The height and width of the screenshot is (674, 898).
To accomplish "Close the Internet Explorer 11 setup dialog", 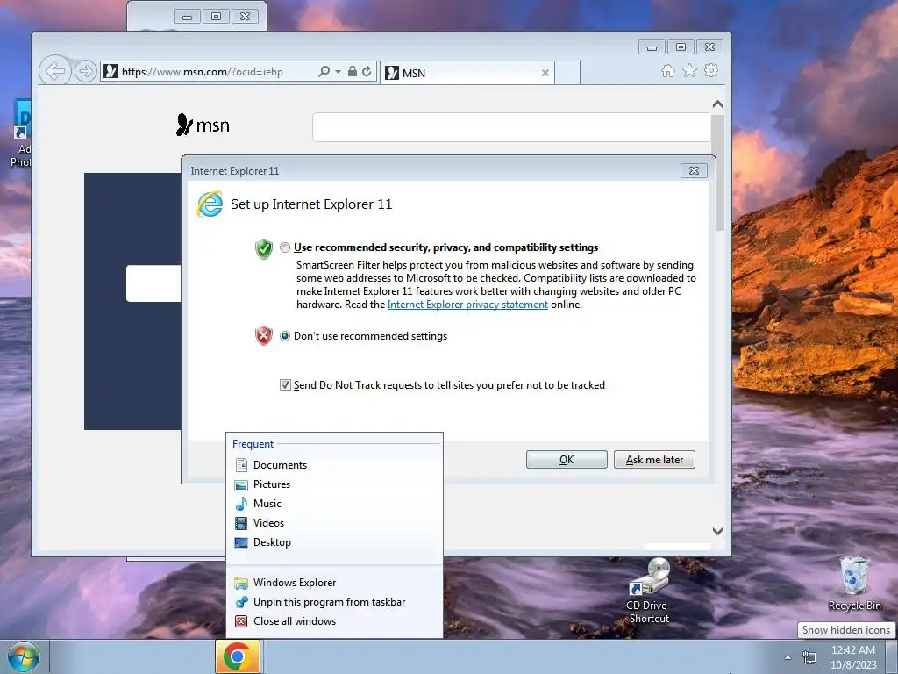I will [695, 171].
